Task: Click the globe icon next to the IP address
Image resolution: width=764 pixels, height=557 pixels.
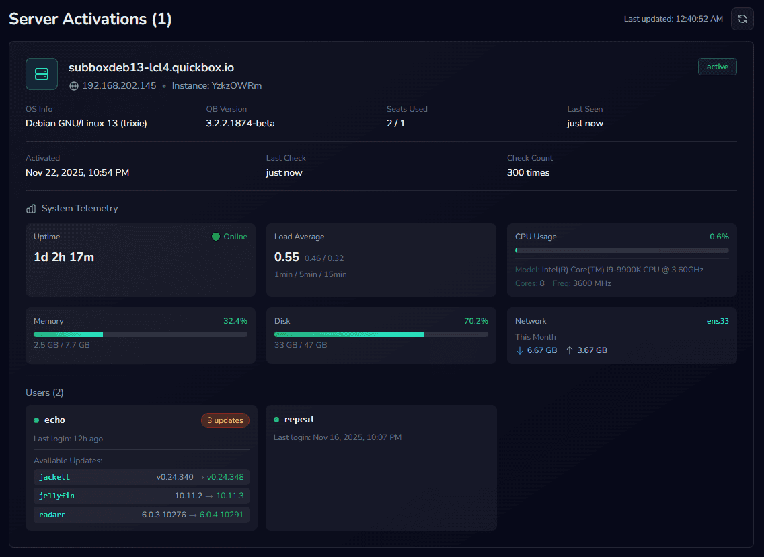Action: click(73, 86)
